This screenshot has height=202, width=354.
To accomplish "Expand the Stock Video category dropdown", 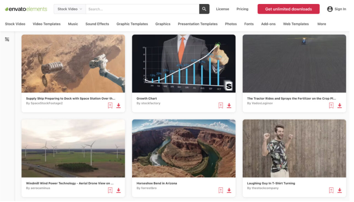I will [x=70, y=9].
